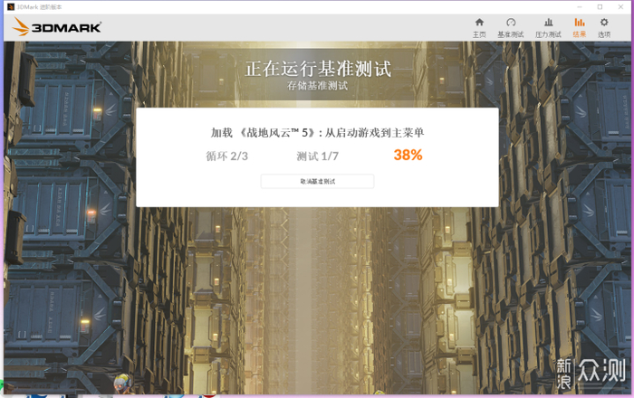634x398 pixels.
Task: Click the 循环 2/3 loop counter
Action: coord(226,156)
